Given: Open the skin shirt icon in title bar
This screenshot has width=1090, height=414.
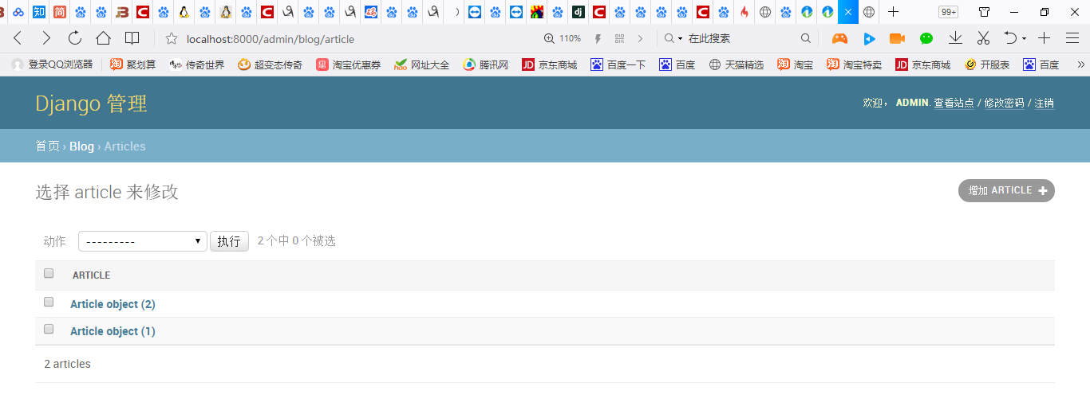Looking at the screenshot, I should [x=985, y=12].
